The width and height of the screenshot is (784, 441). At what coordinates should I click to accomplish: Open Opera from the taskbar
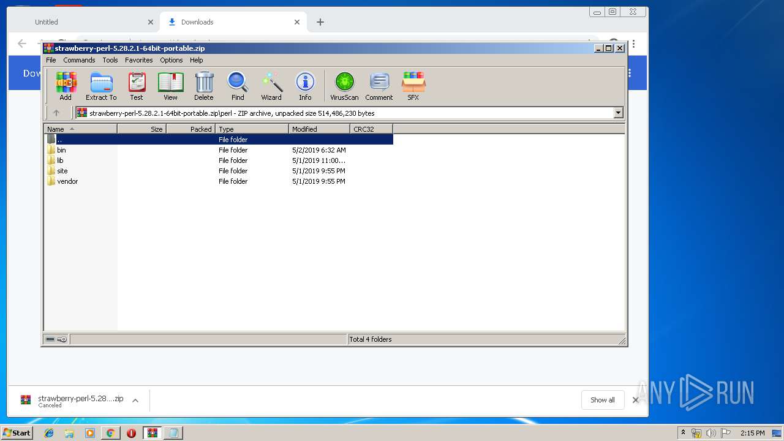131,433
